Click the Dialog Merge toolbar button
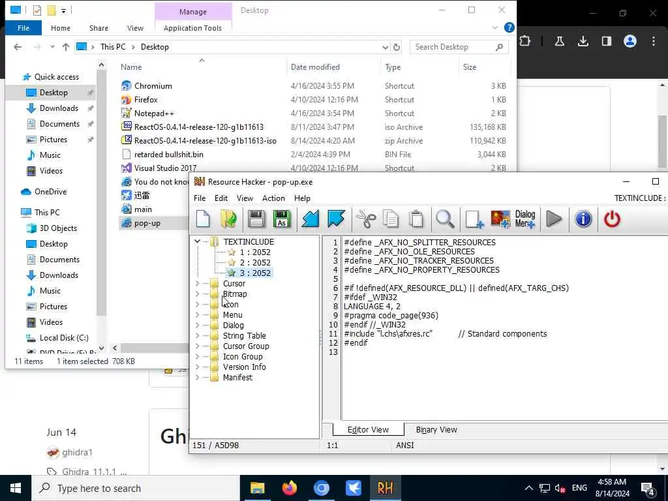Viewport: 668px width, 501px height. click(x=525, y=219)
